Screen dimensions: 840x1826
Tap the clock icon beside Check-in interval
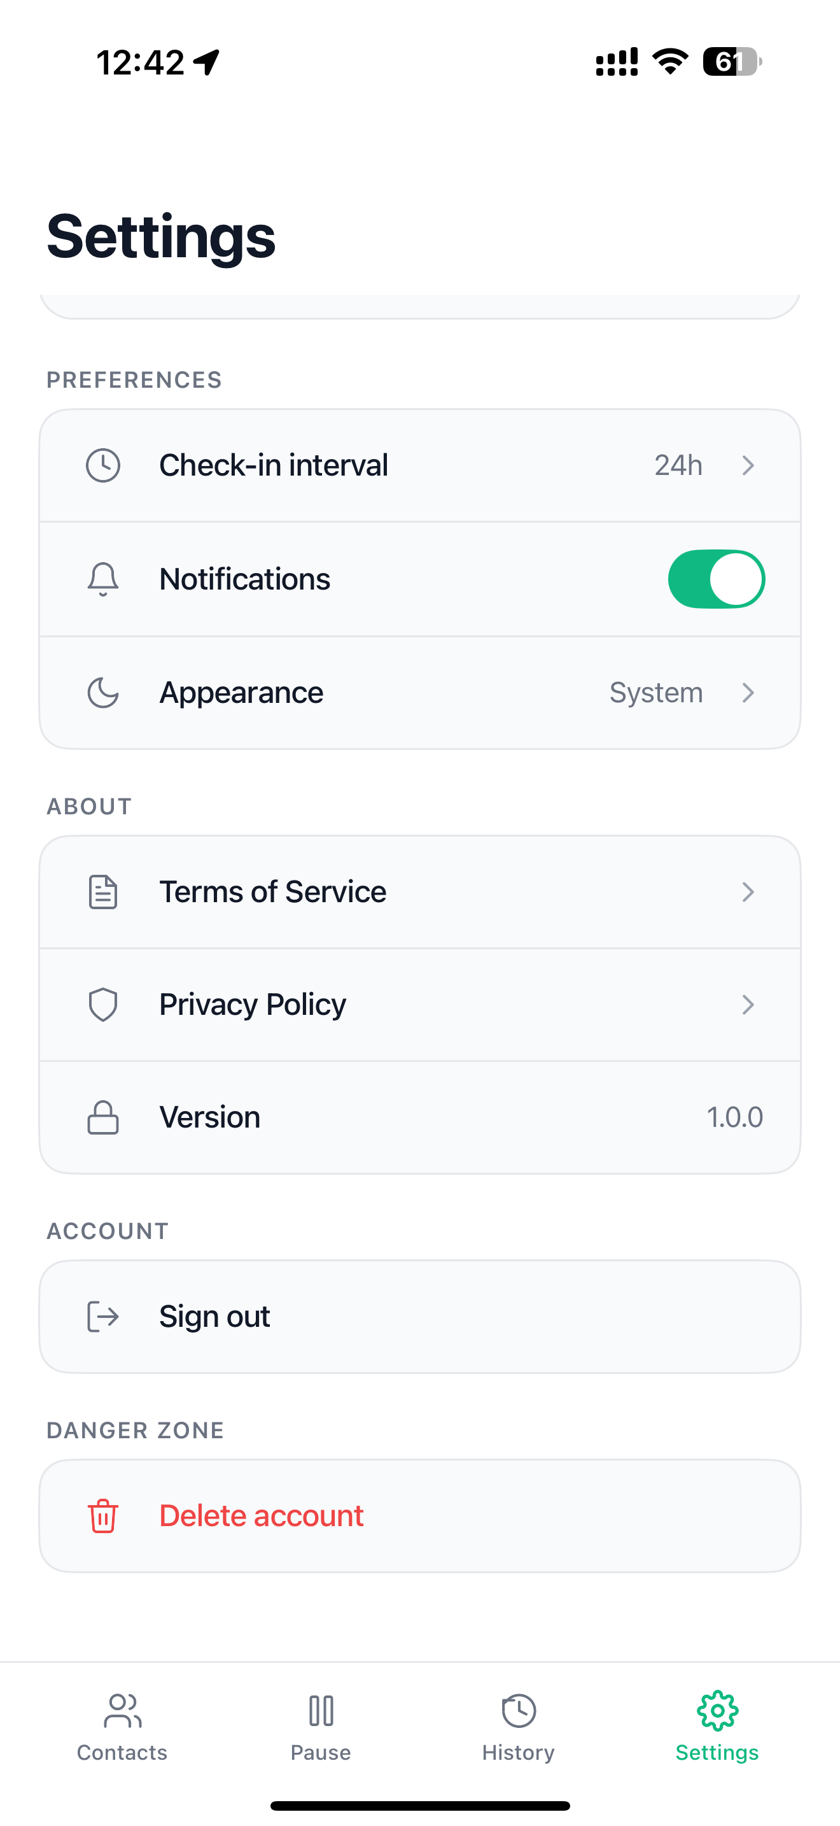(102, 465)
